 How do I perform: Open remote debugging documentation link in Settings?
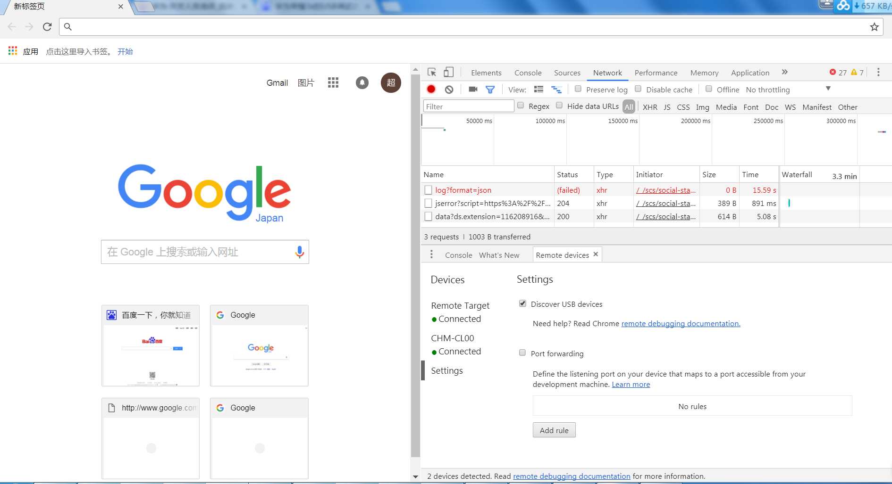click(x=681, y=323)
